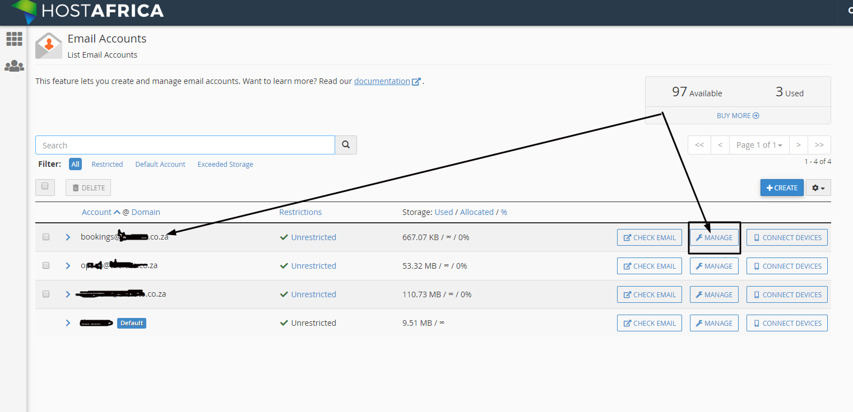Image resolution: width=853 pixels, height=412 pixels.
Task: Go to next page with > button
Action: (x=799, y=145)
